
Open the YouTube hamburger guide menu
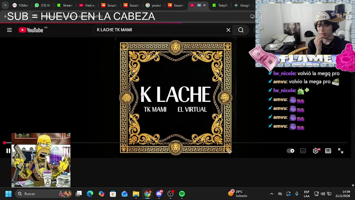pos(9,30)
